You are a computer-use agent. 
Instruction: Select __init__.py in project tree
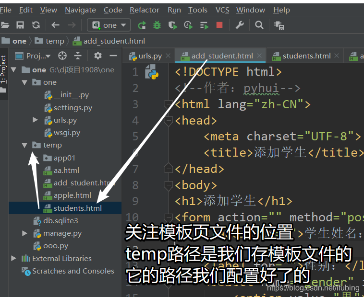(x=67, y=95)
